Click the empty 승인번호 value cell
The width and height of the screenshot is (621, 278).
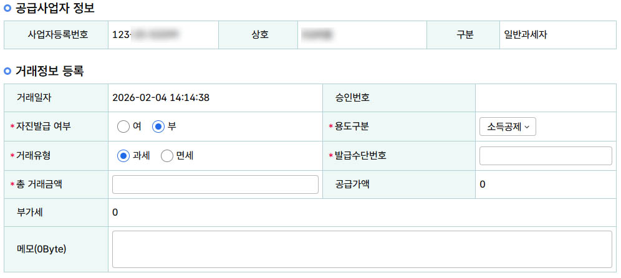click(546, 97)
